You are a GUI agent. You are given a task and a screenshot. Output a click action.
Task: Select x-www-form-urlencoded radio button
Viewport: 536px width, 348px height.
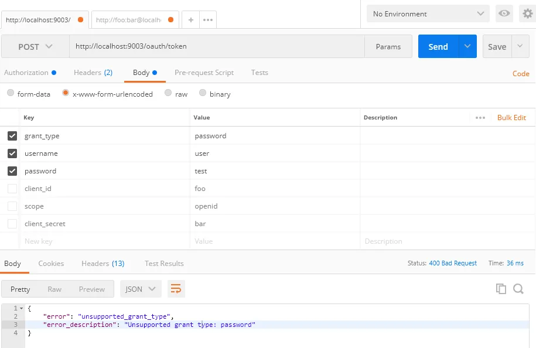tap(66, 93)
